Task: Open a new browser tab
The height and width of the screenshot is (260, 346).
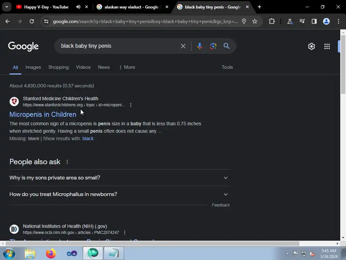Action: (x=259, y=7)
